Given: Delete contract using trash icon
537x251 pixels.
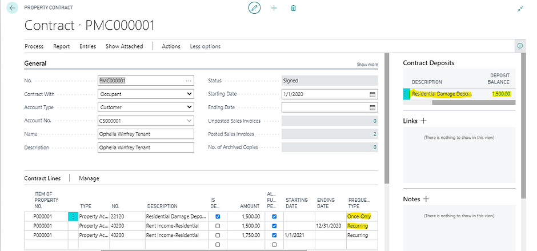Looking at the screenshot, I should [x=294, y=8].
